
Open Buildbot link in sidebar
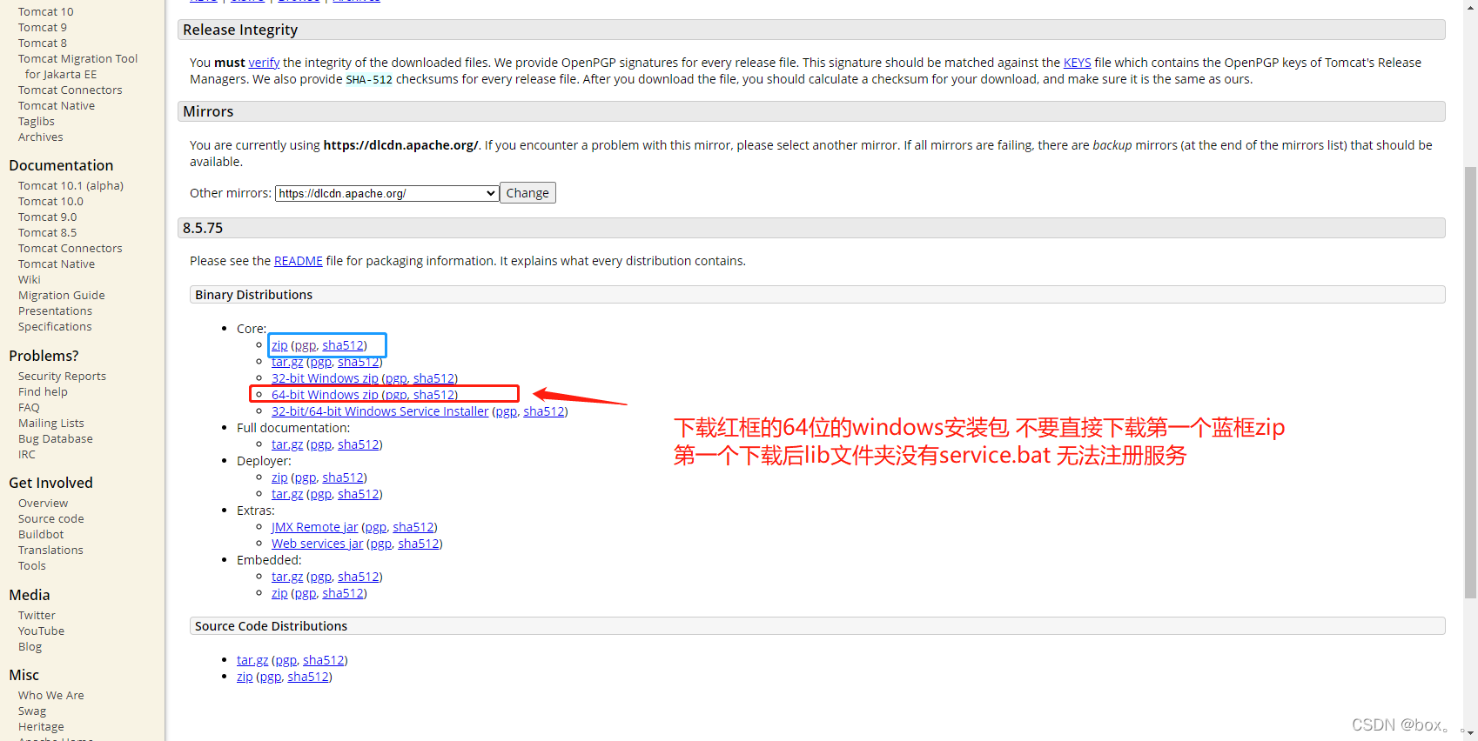[41, 535]
